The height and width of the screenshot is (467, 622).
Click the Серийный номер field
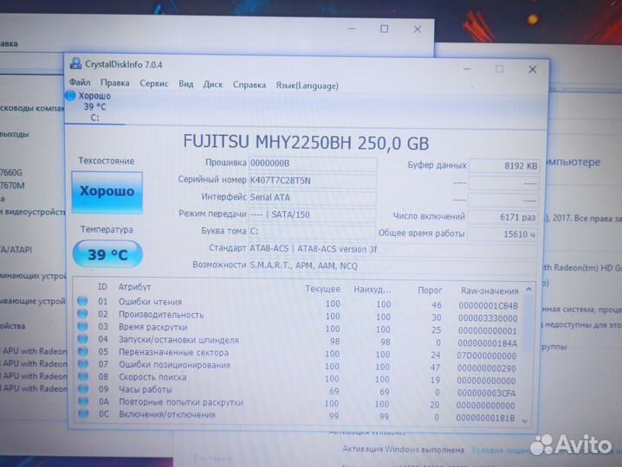click(313, 181)
